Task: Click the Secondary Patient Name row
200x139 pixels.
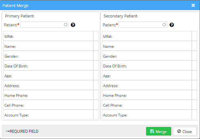Action: click(x=147, y=46)
